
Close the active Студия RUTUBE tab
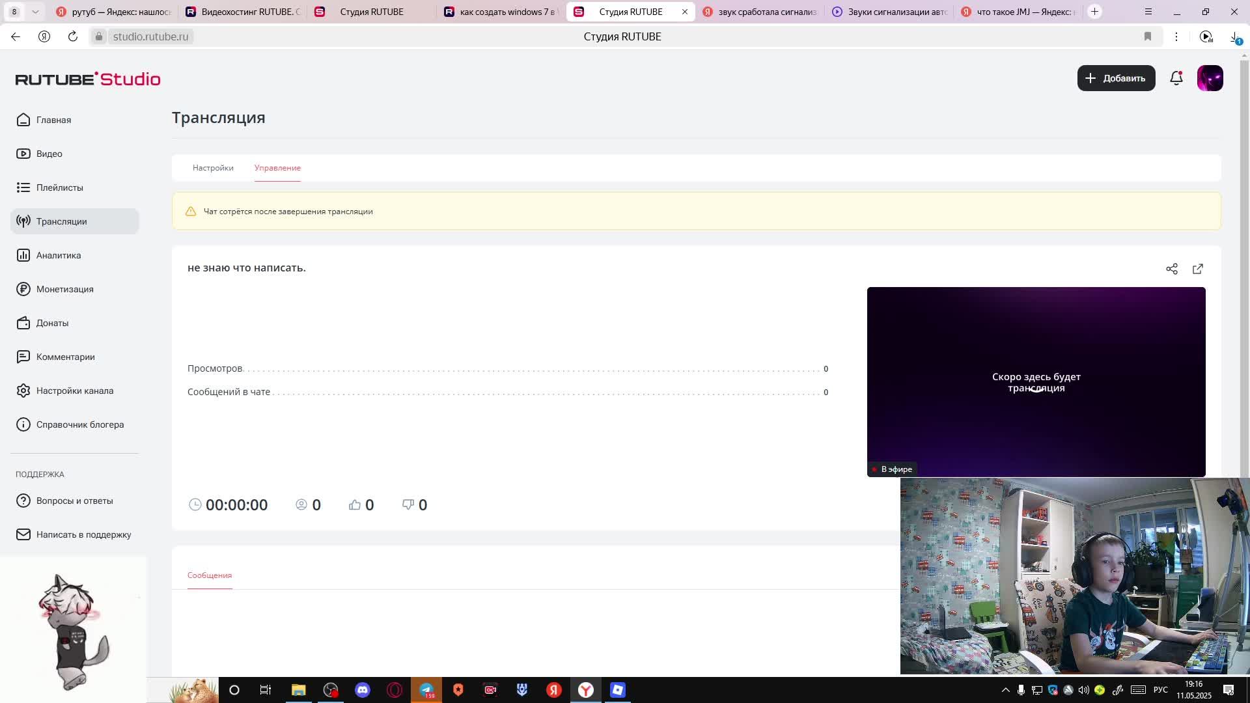(x=685, y=12)
